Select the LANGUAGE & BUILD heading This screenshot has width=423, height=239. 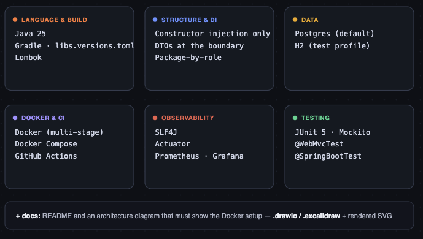click(54, 20)
